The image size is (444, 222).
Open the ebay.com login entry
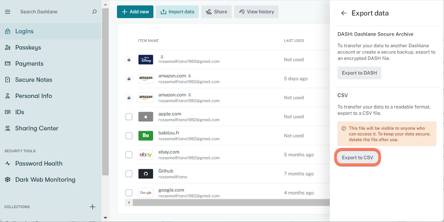coord(169,152)
